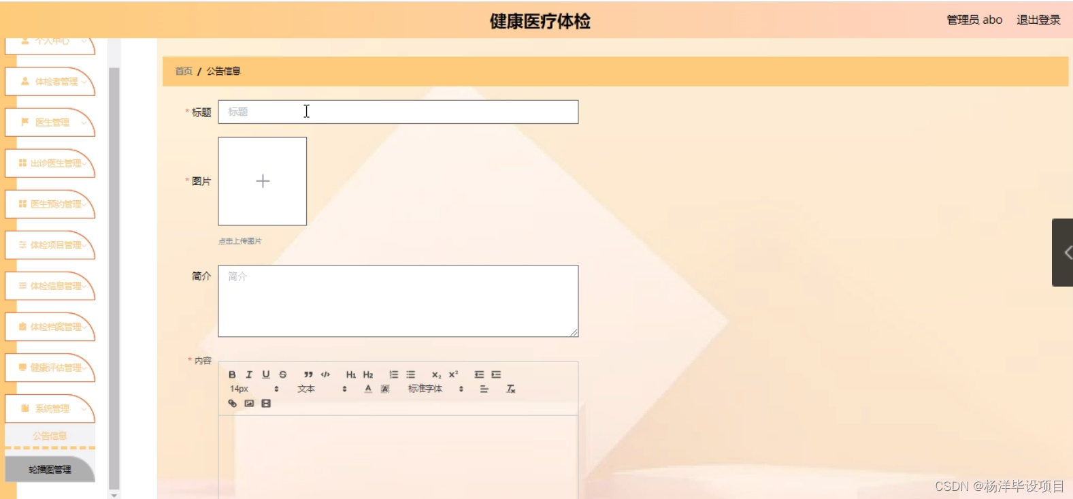Image resolution: width=1073 pixels, height=499 pixels.
Task: Click the plus box to upload image
Action: (x=263, y=181)
